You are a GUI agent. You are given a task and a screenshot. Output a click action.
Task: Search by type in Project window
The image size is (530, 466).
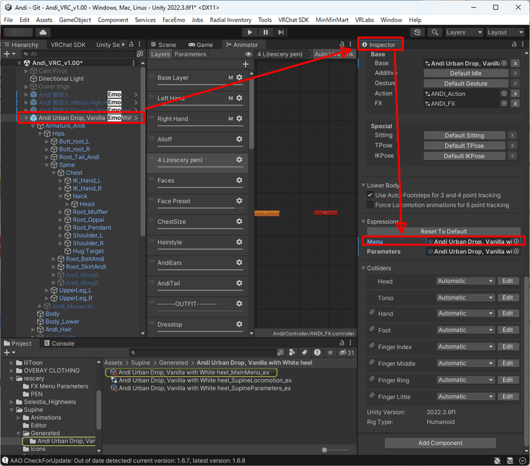(x=292, y=353)
